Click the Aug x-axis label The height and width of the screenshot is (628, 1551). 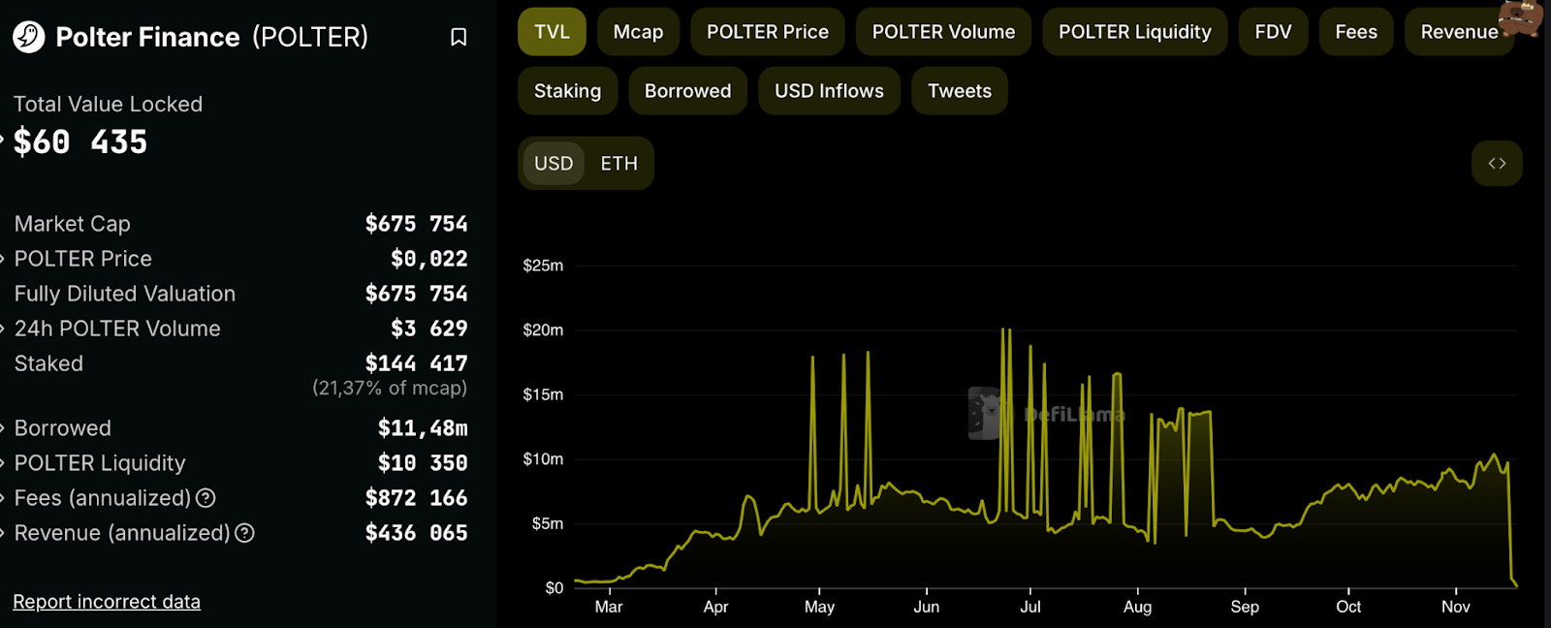pyautogui.click(x=1138, y=607)
